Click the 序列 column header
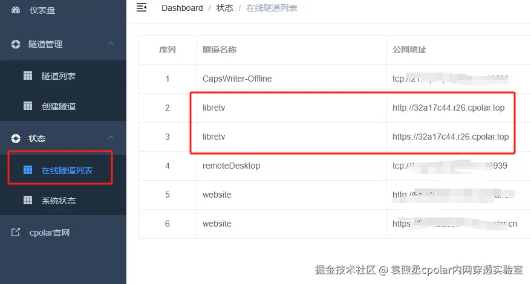 coord(168,50)
